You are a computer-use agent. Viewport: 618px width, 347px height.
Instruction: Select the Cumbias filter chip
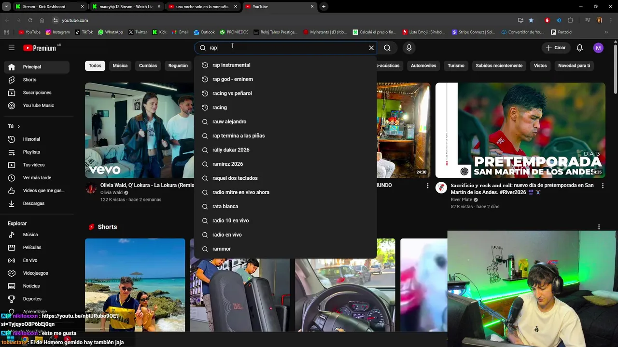point(148,66)
